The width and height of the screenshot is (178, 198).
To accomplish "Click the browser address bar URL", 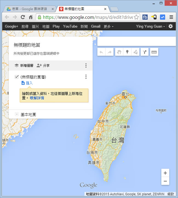I will [88, 17].
